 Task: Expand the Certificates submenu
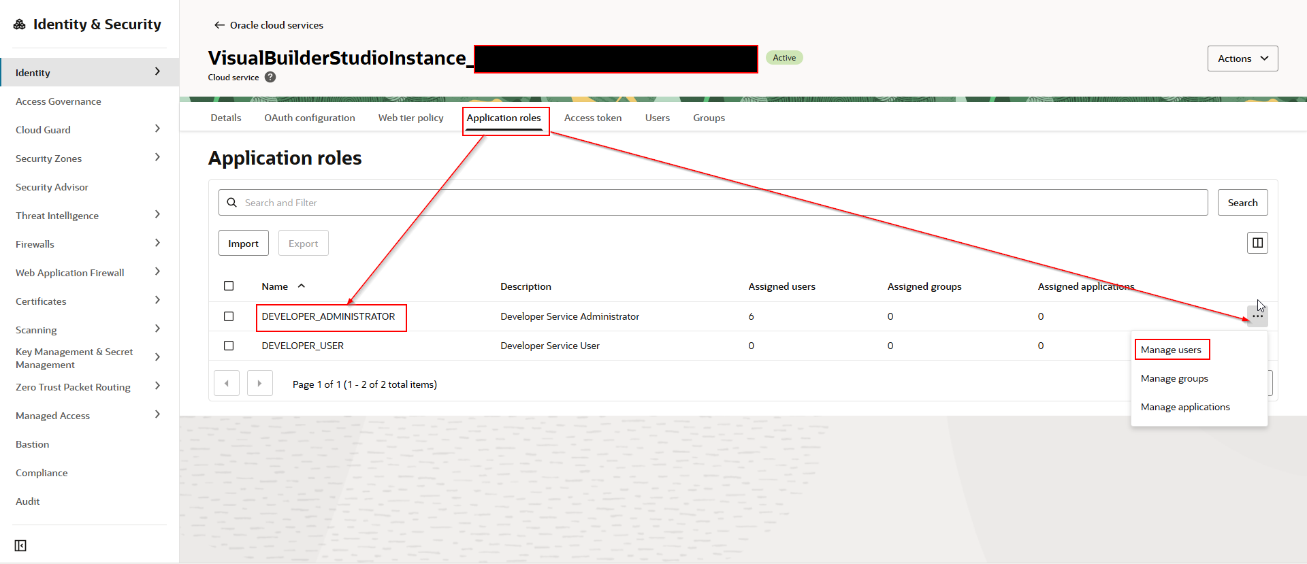[157, 300]
